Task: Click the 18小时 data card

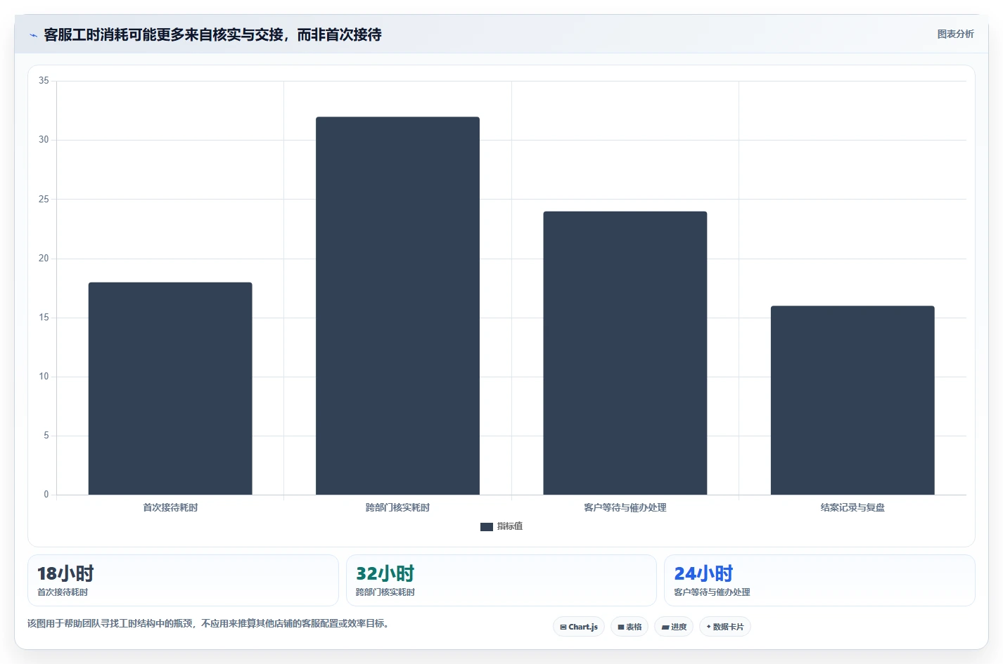Action: tap(183, 580)
